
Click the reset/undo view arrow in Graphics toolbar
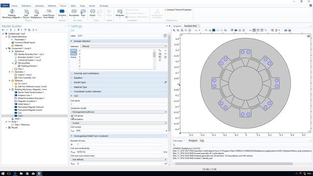(266, 30)
